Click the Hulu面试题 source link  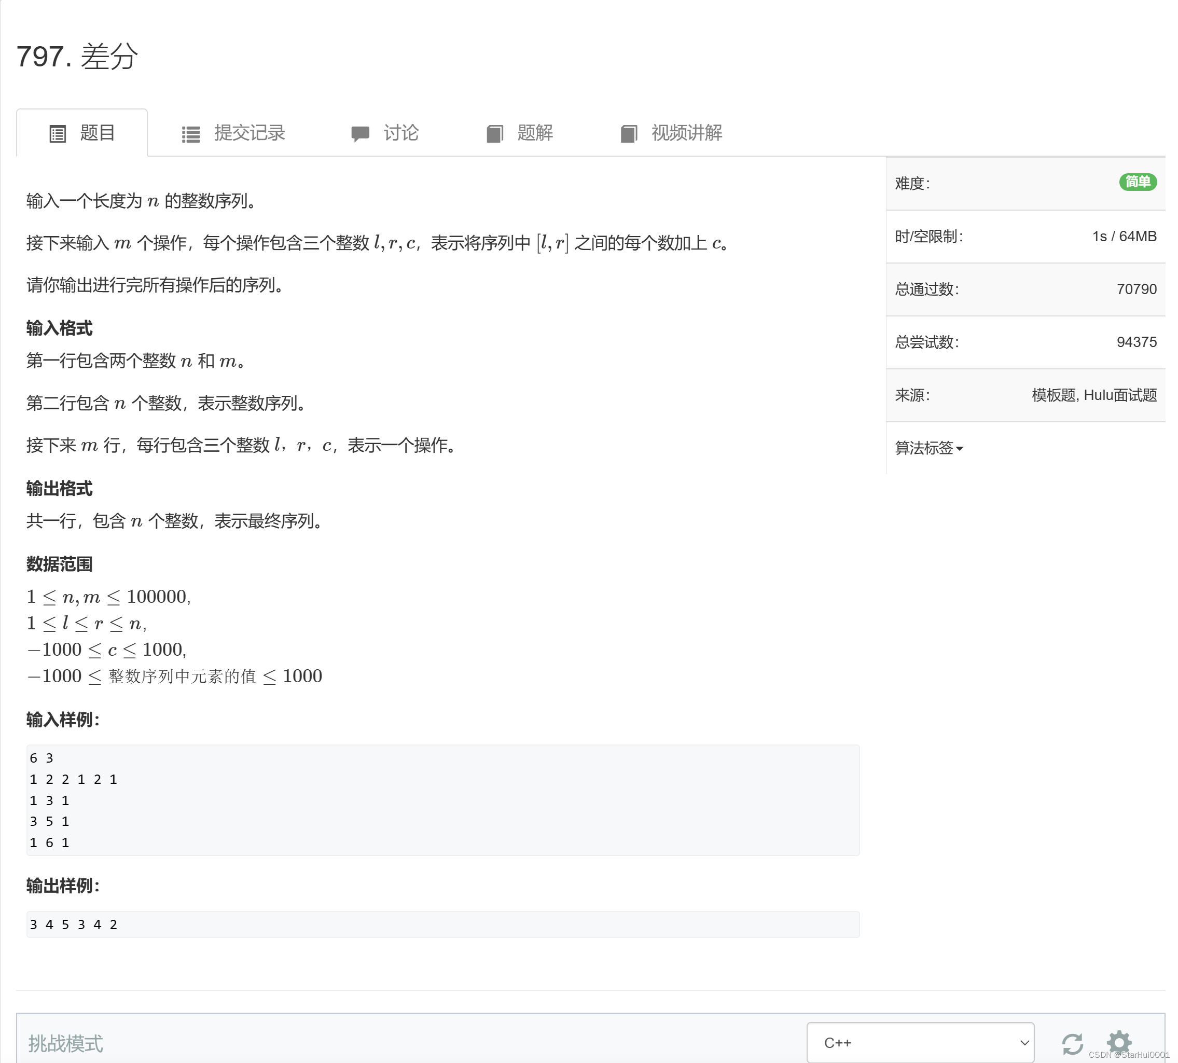click(1119, 395)
